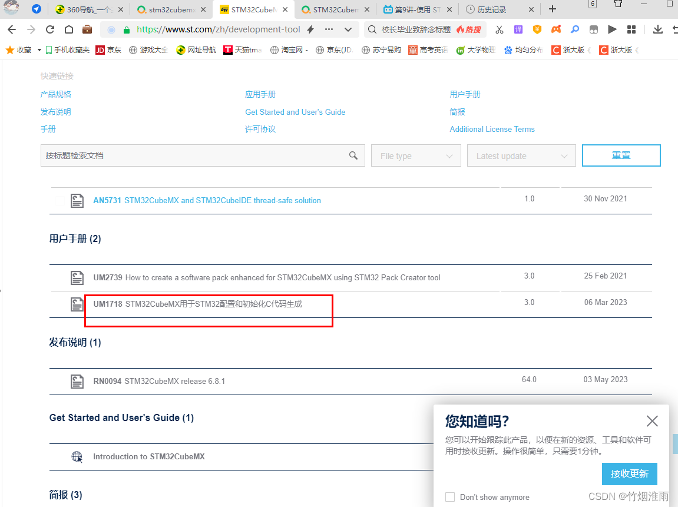Click the RN0094 document icon
678x507 pixels.
77,381
